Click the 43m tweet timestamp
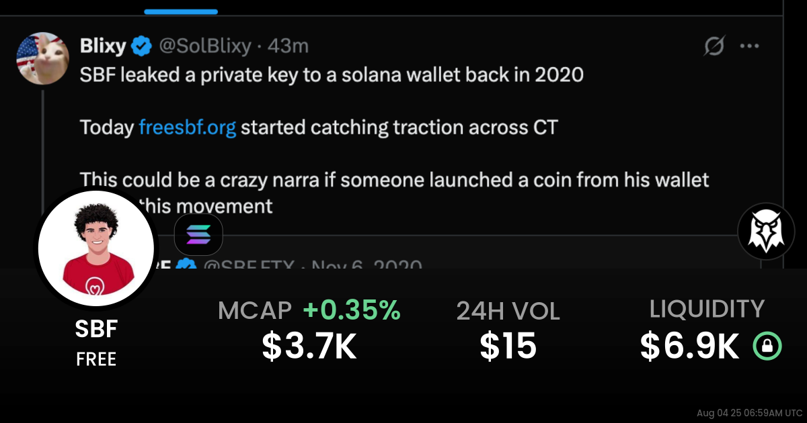This screenshot has height=423, width=807. point(289,46)
